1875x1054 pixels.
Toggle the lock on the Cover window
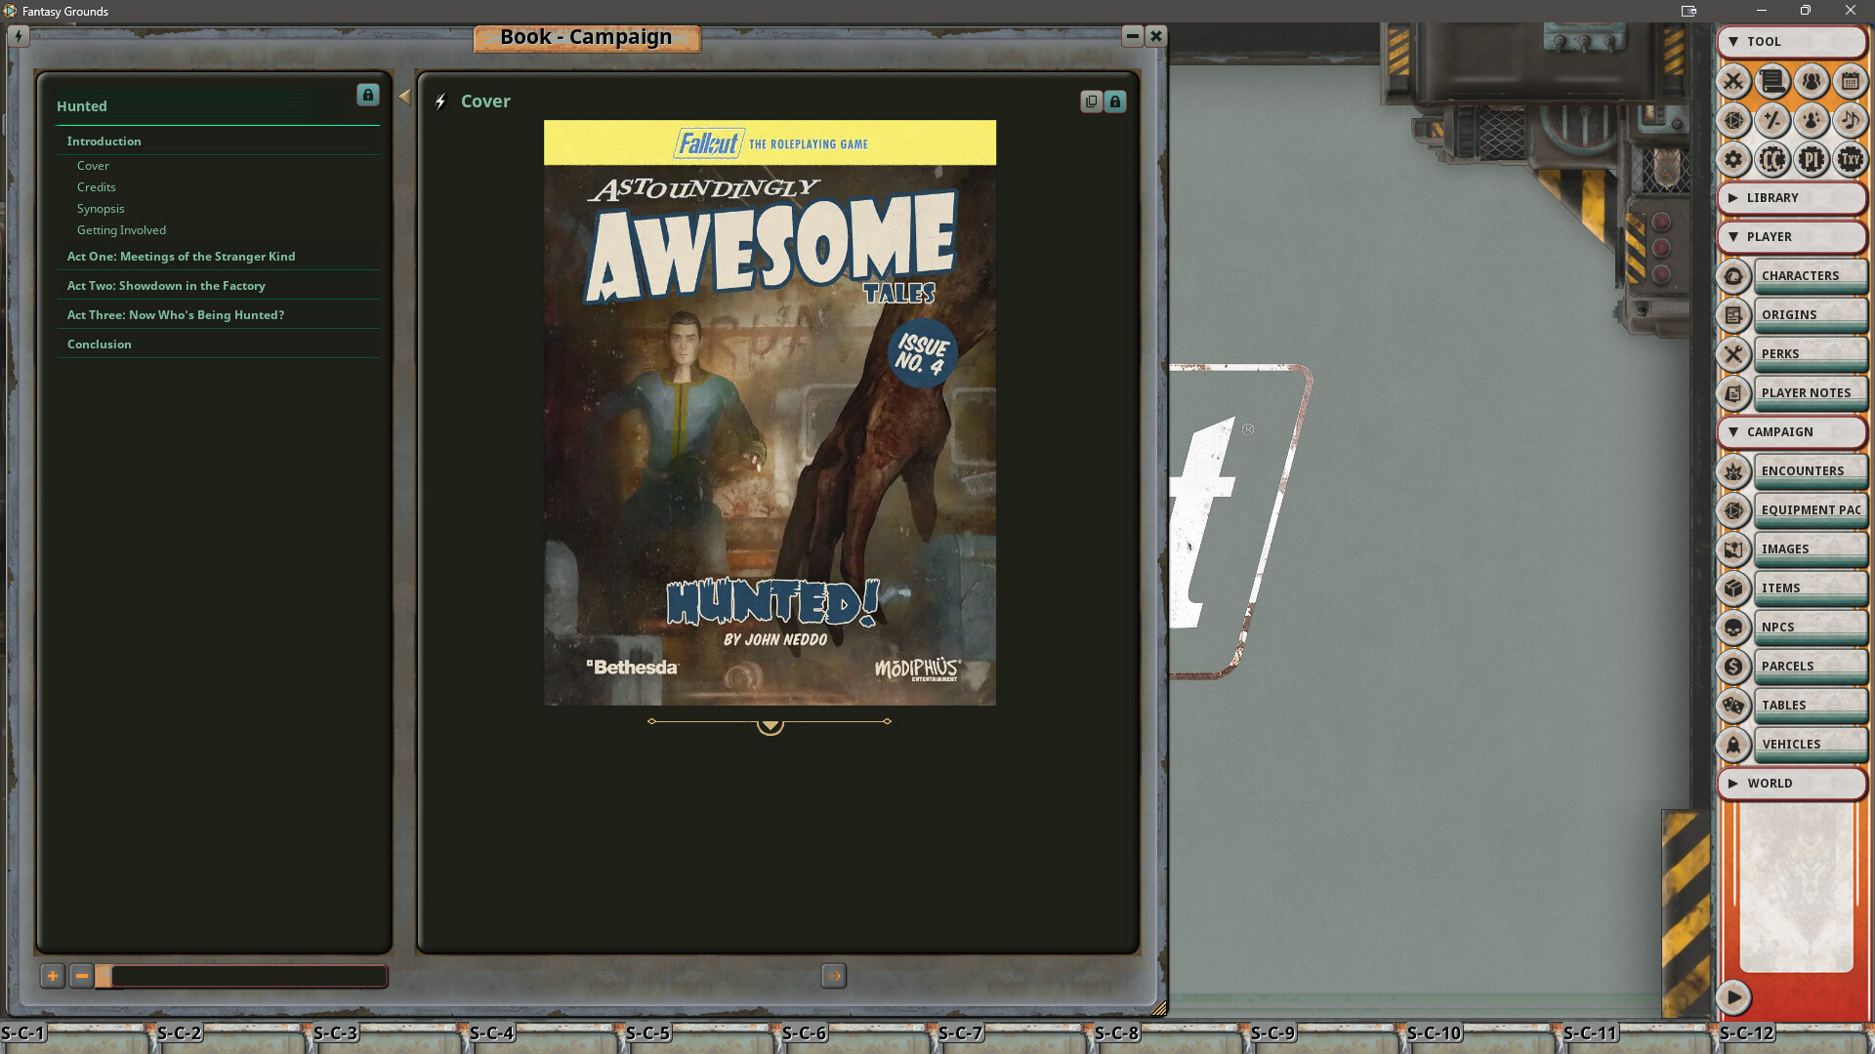1115,101
